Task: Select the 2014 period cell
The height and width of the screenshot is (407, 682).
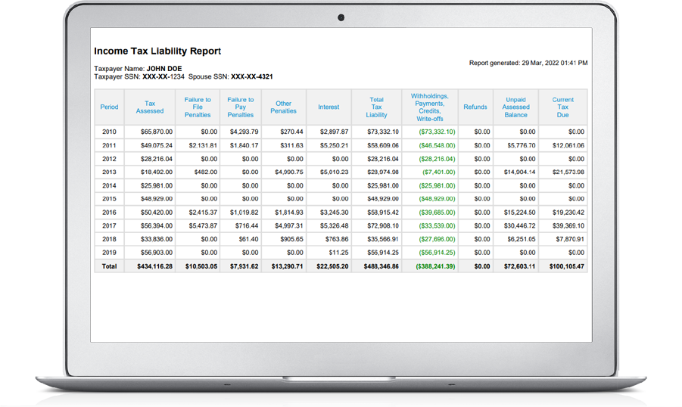Action: [x=109, y=185]
